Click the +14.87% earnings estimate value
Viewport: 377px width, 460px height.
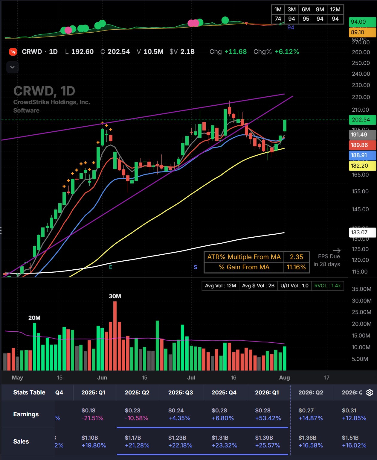311,418
